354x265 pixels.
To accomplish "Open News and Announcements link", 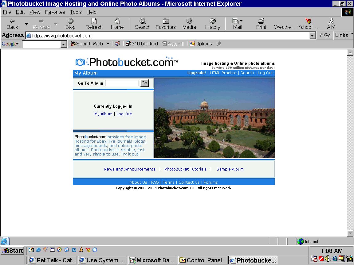I will (x=129, y=169).
